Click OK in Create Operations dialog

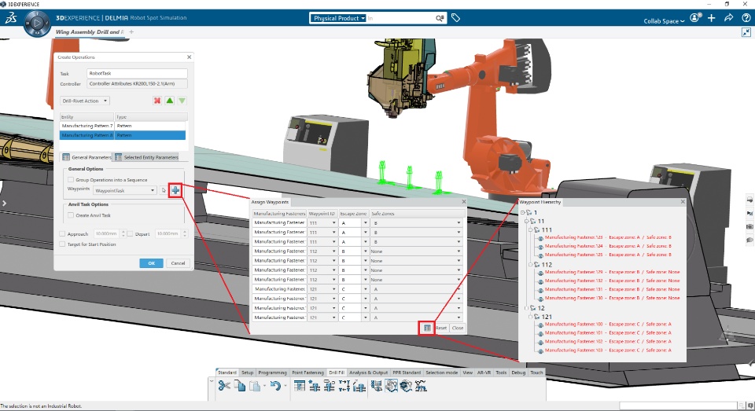coord(151,263)
